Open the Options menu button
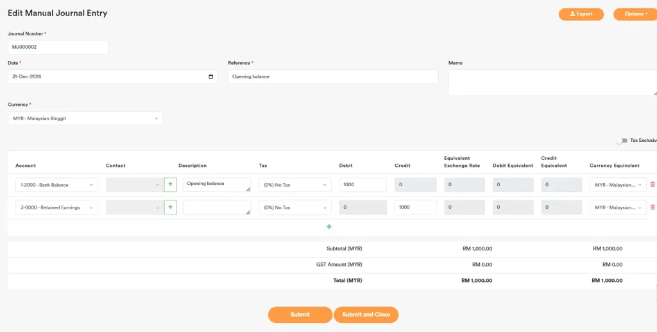This screenshot has width=657, height=332. pos(635,14)
